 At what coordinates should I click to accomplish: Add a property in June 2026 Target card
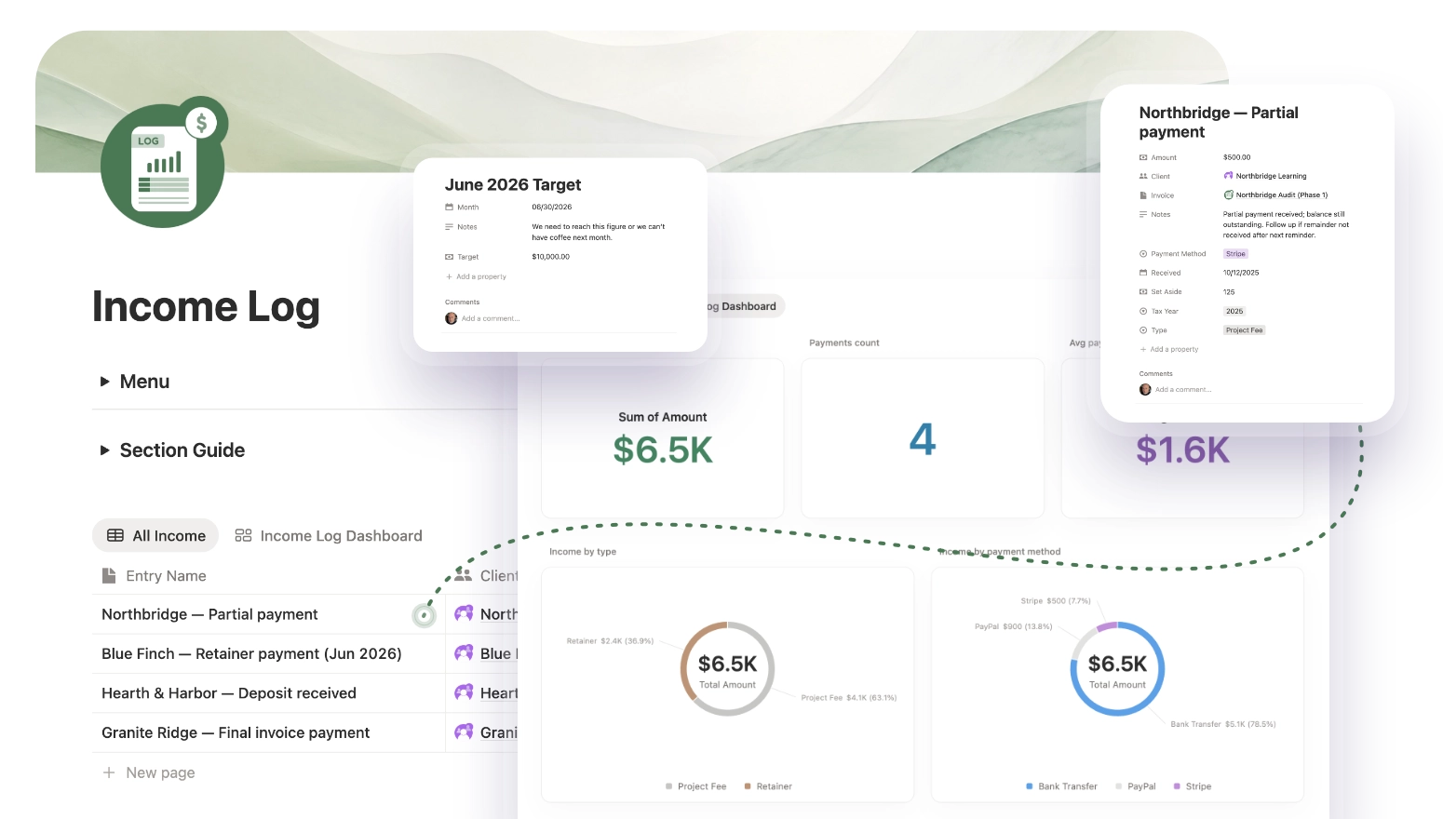pyautogui.click(x=476, y=276)
